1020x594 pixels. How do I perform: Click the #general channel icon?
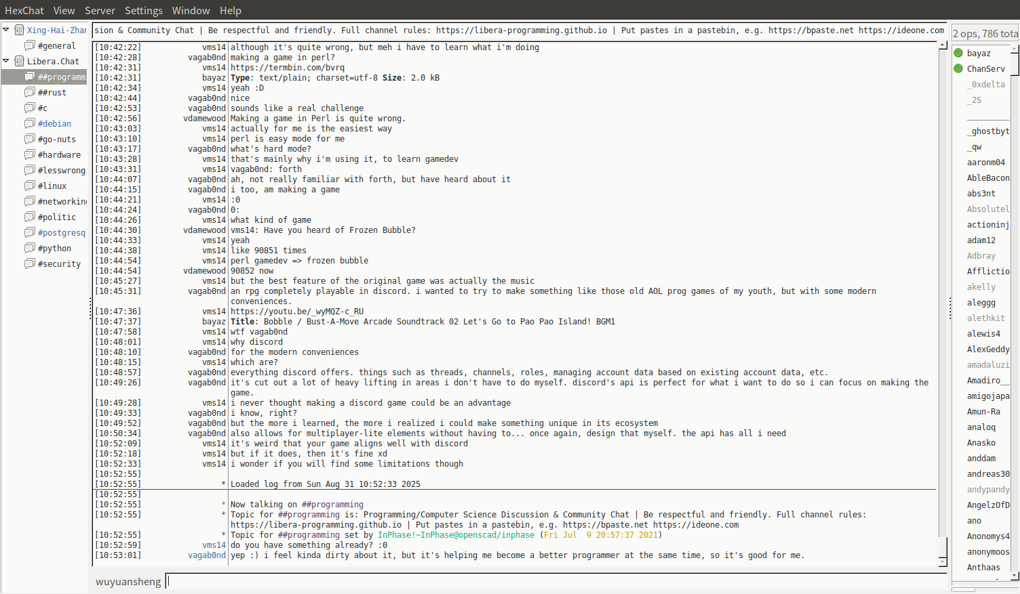[x=30, y=45]
